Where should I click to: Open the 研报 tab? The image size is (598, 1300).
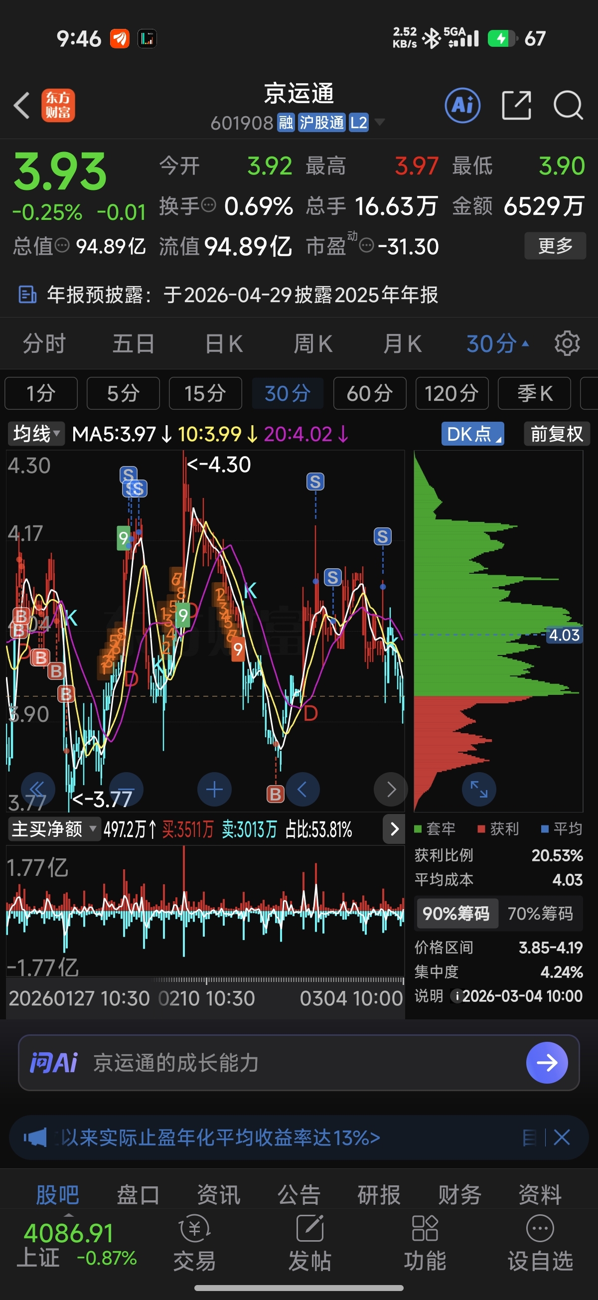click(x=379, y=1194)
